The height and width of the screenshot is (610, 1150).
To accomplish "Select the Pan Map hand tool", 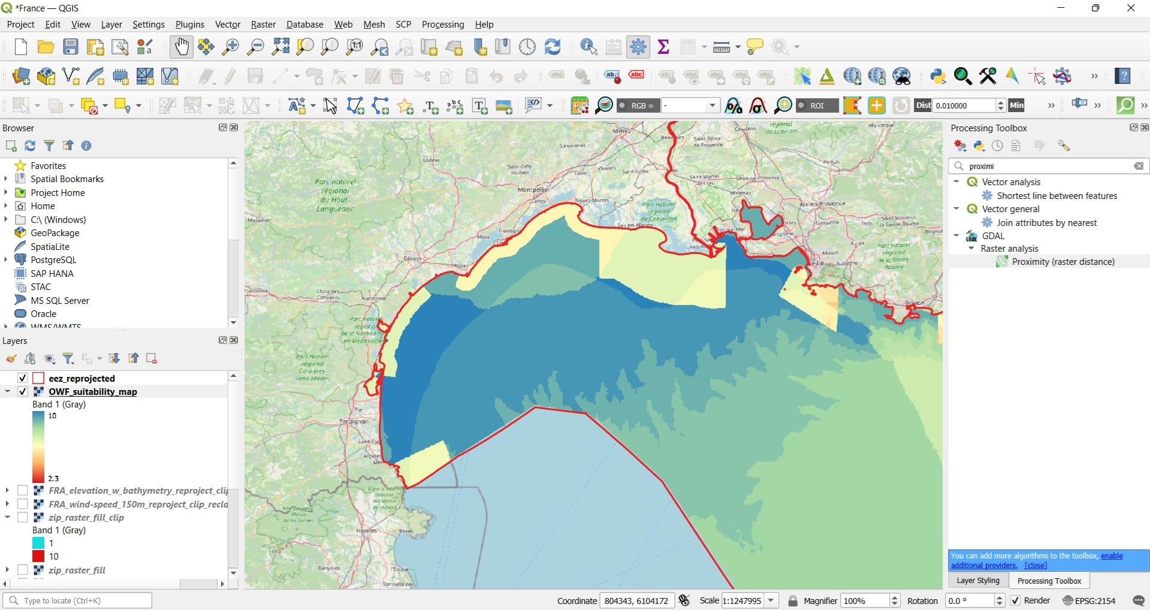I will tap(181, 47).
